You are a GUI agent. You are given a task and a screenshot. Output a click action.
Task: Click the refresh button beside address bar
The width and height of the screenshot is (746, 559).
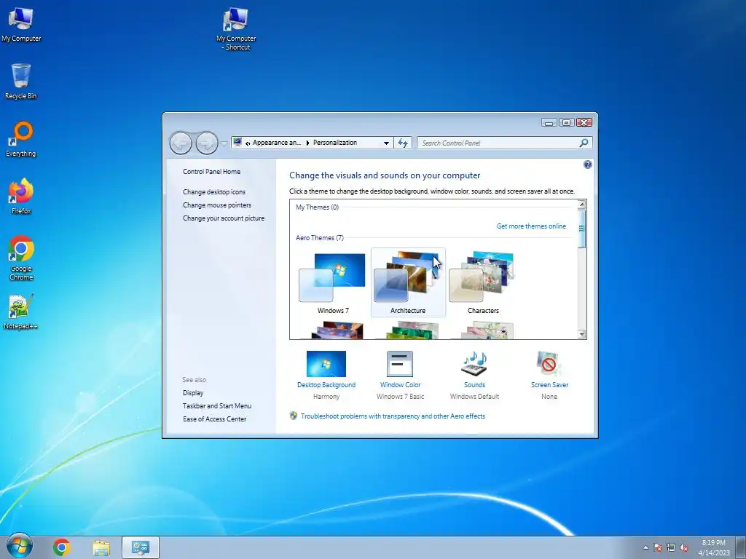[403, 143]
